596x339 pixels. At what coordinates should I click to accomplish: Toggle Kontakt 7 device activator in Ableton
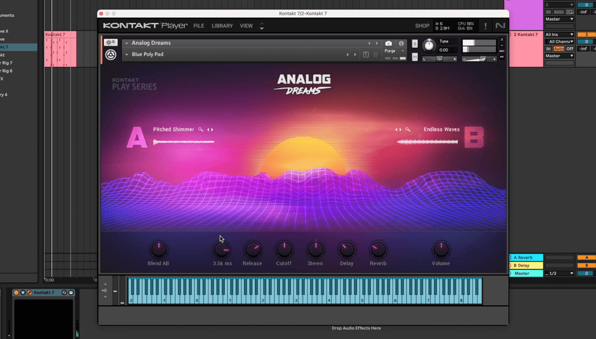coord(16,292)
